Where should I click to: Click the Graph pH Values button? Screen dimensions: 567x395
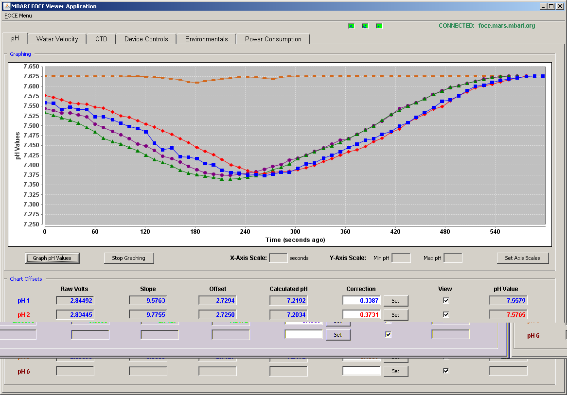click(52, 258)
